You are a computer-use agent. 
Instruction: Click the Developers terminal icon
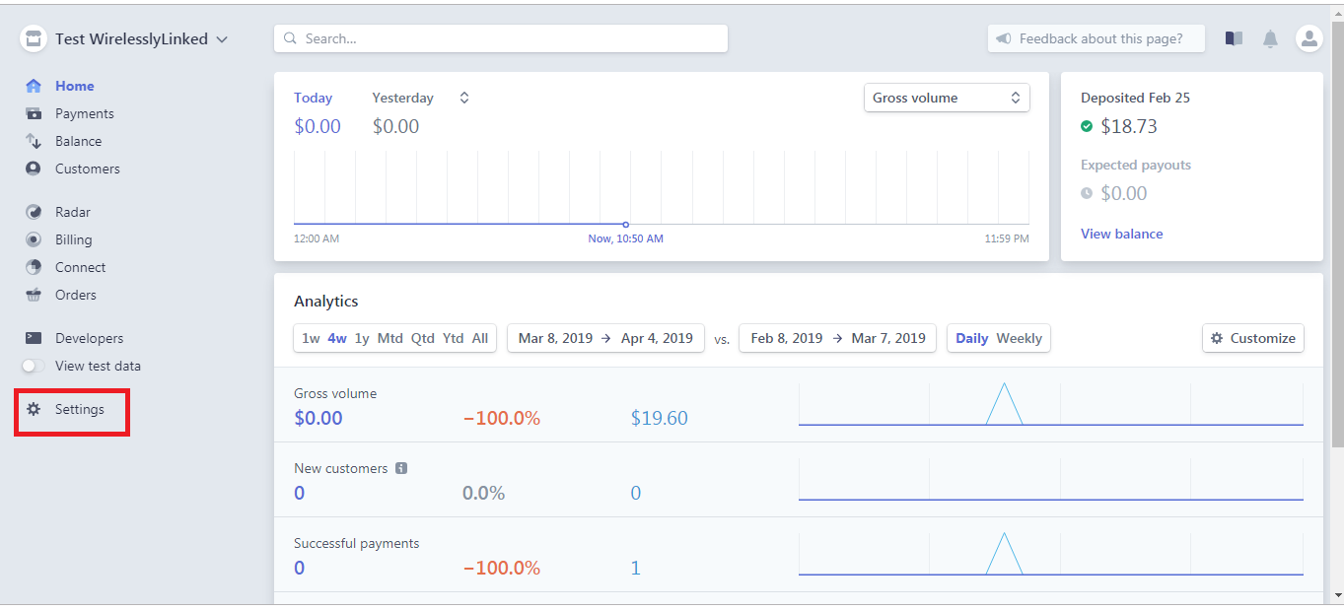(x=34, y=338)
